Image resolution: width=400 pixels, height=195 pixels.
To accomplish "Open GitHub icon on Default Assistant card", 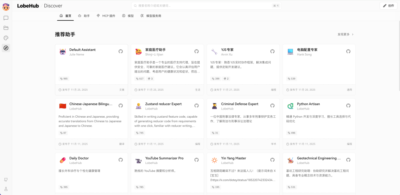I will tap(120, 51).
